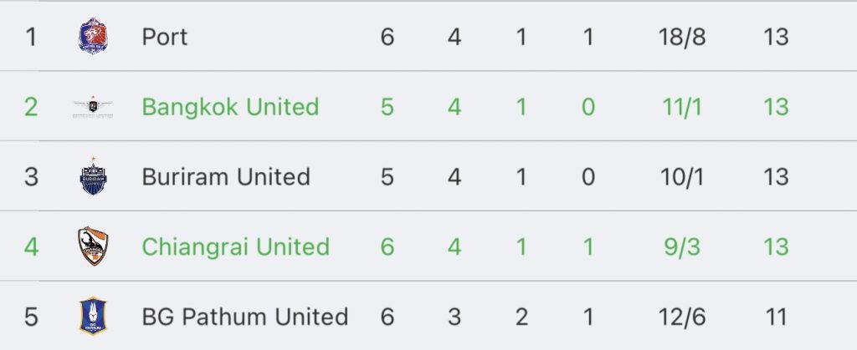The height and width of the screenshot is (350, 857).
Task: Tap the green rank number 4
Action: pyautogui.click(x=31, y=246)
